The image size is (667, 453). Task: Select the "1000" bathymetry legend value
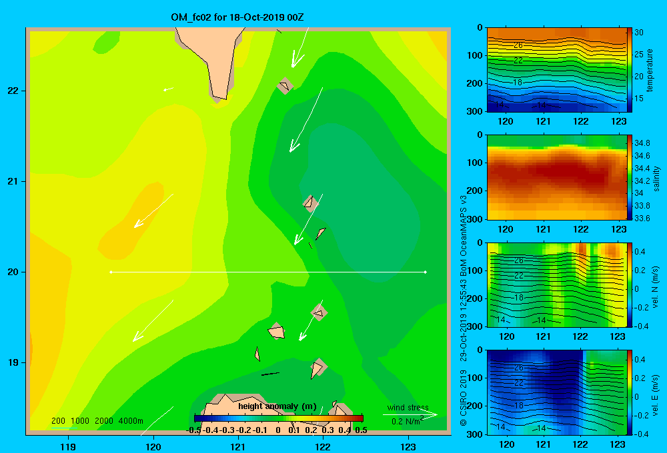tap(79, 421)
